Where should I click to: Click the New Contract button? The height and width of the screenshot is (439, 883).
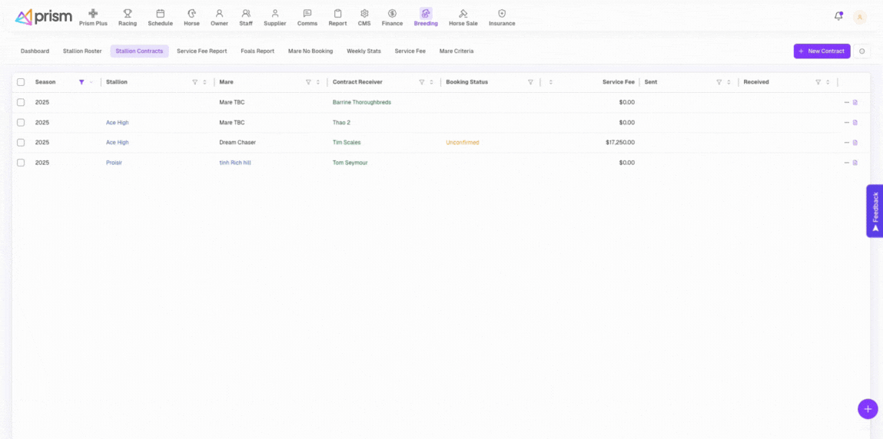click(x=822, y=51)
